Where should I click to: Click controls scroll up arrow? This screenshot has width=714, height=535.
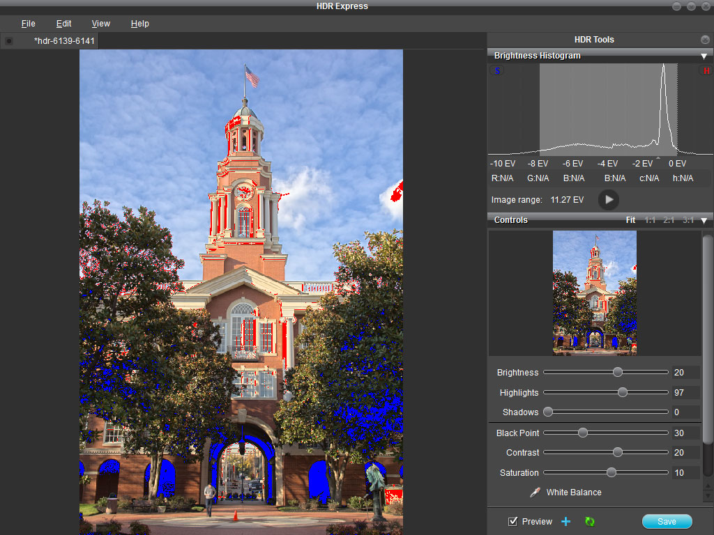click(708, 486)
